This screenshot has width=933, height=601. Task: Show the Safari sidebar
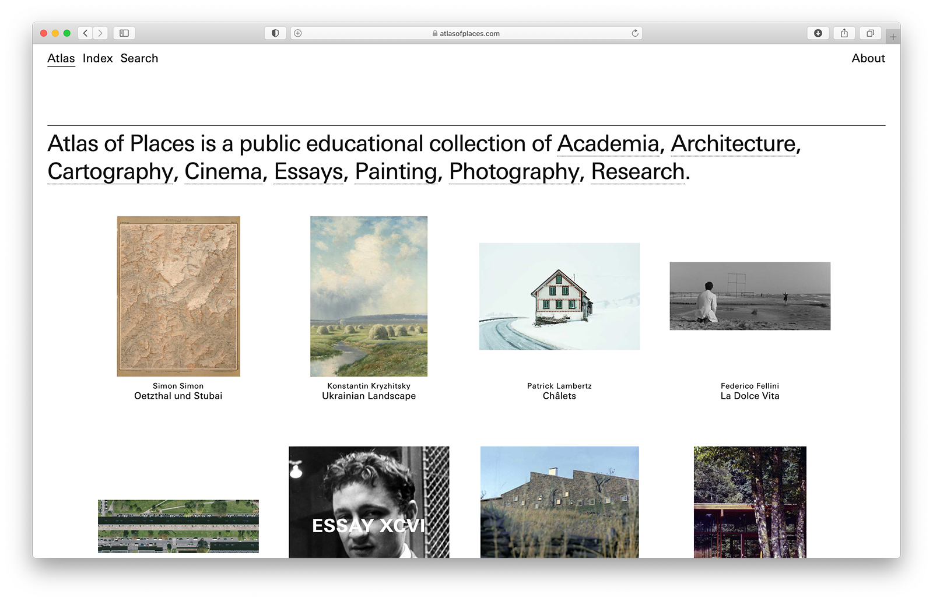click(x=124, y=33)
